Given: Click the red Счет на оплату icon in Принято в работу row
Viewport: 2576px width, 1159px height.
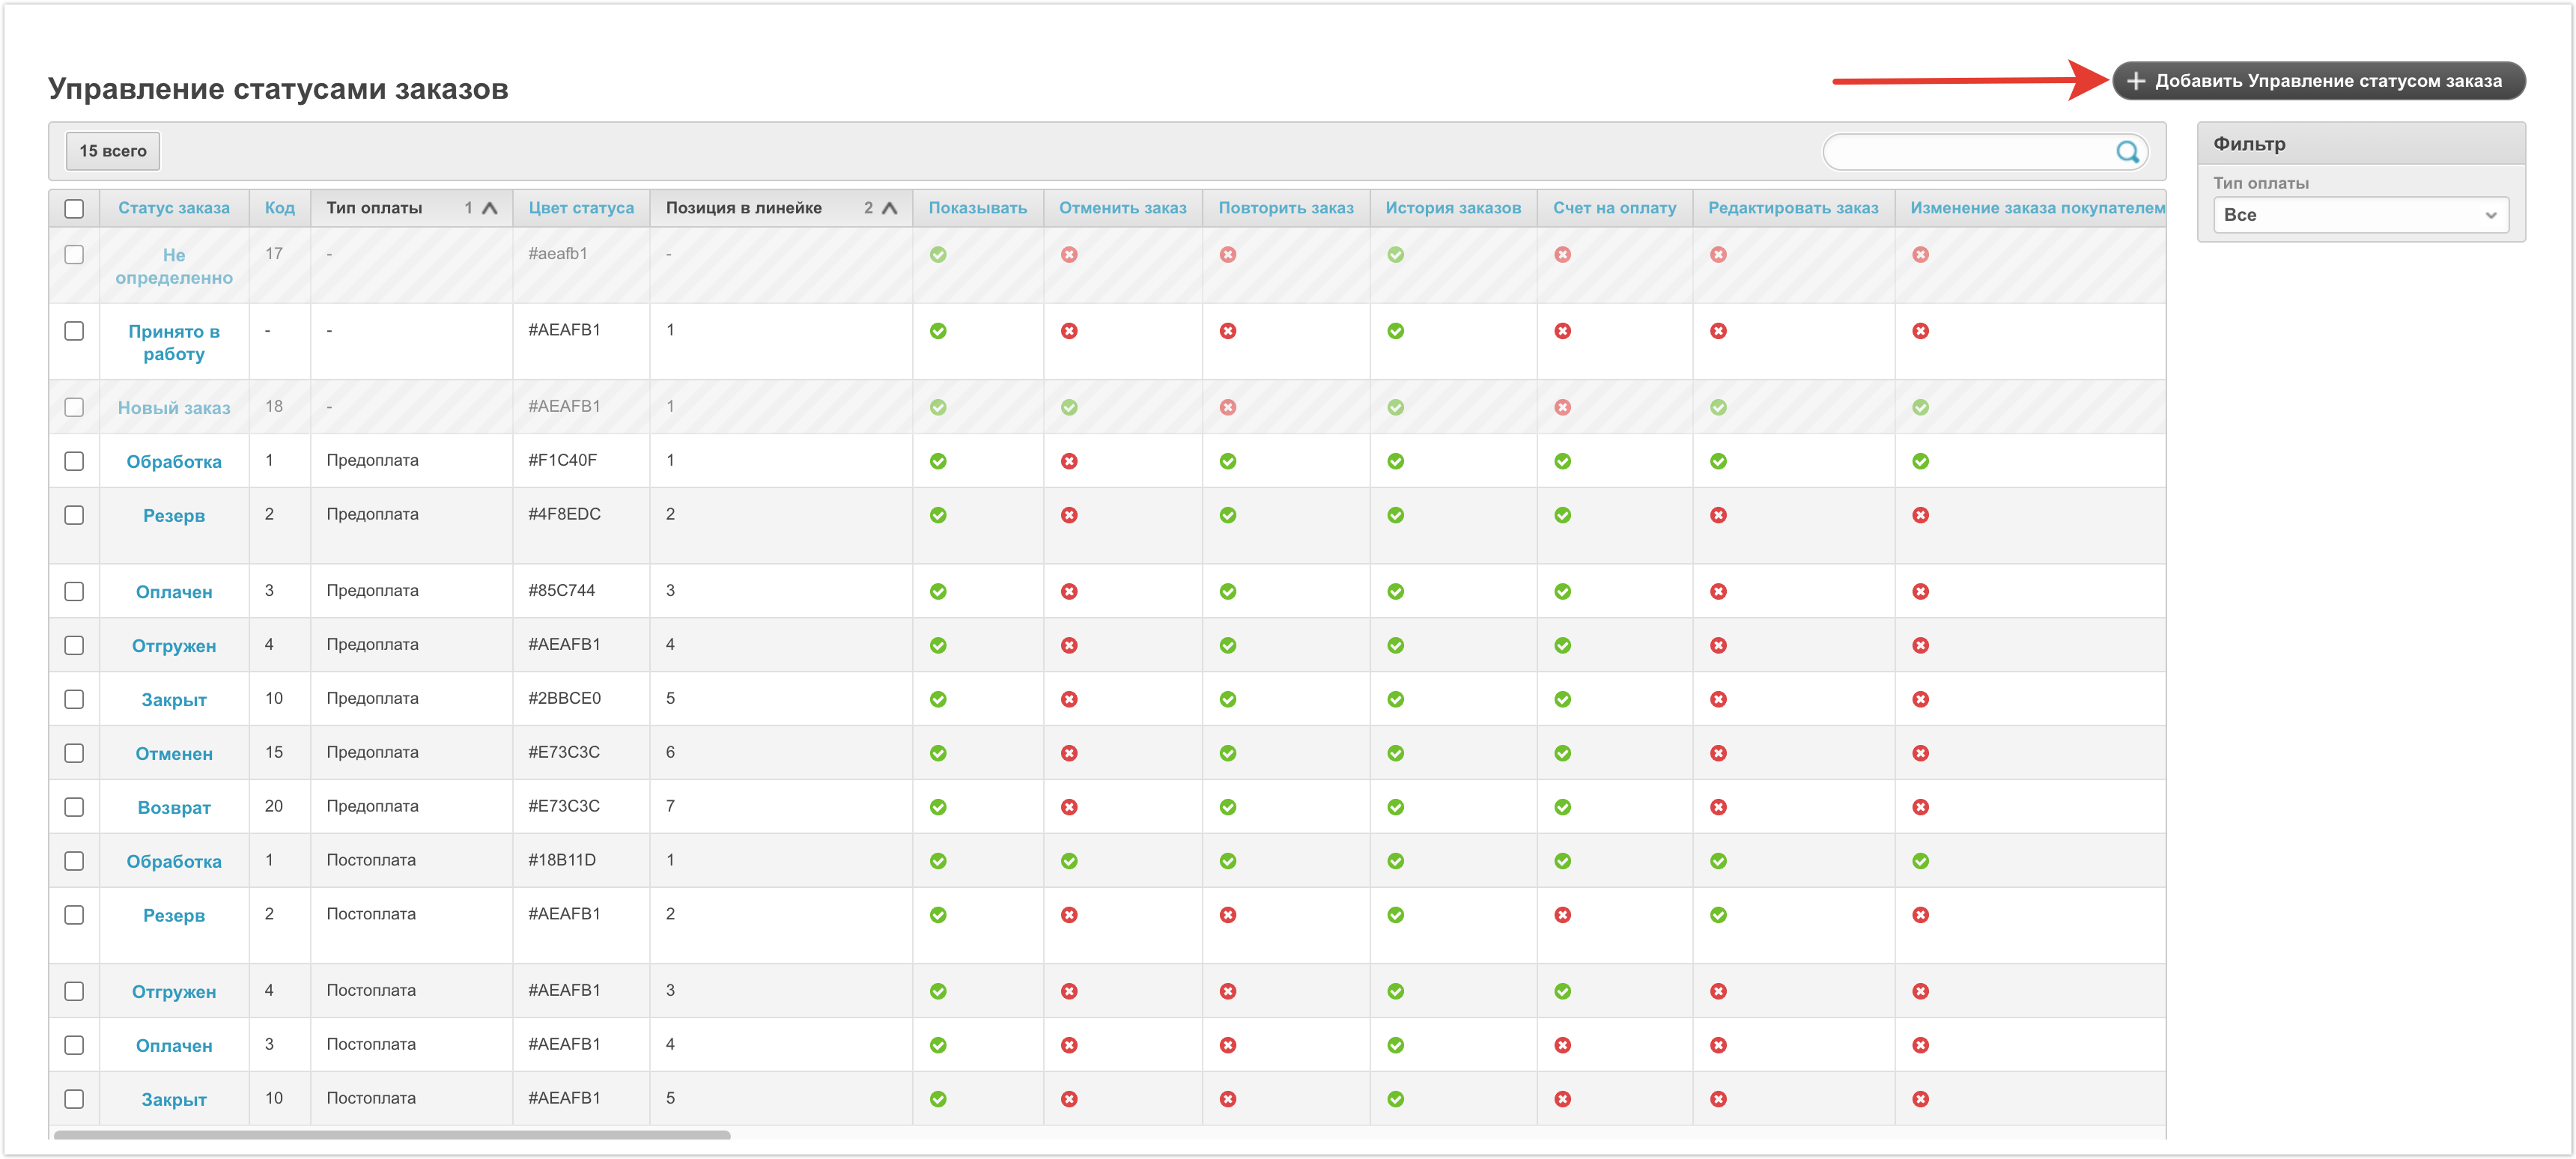Looking at the screenshot, I should (x=1562, y=331).
